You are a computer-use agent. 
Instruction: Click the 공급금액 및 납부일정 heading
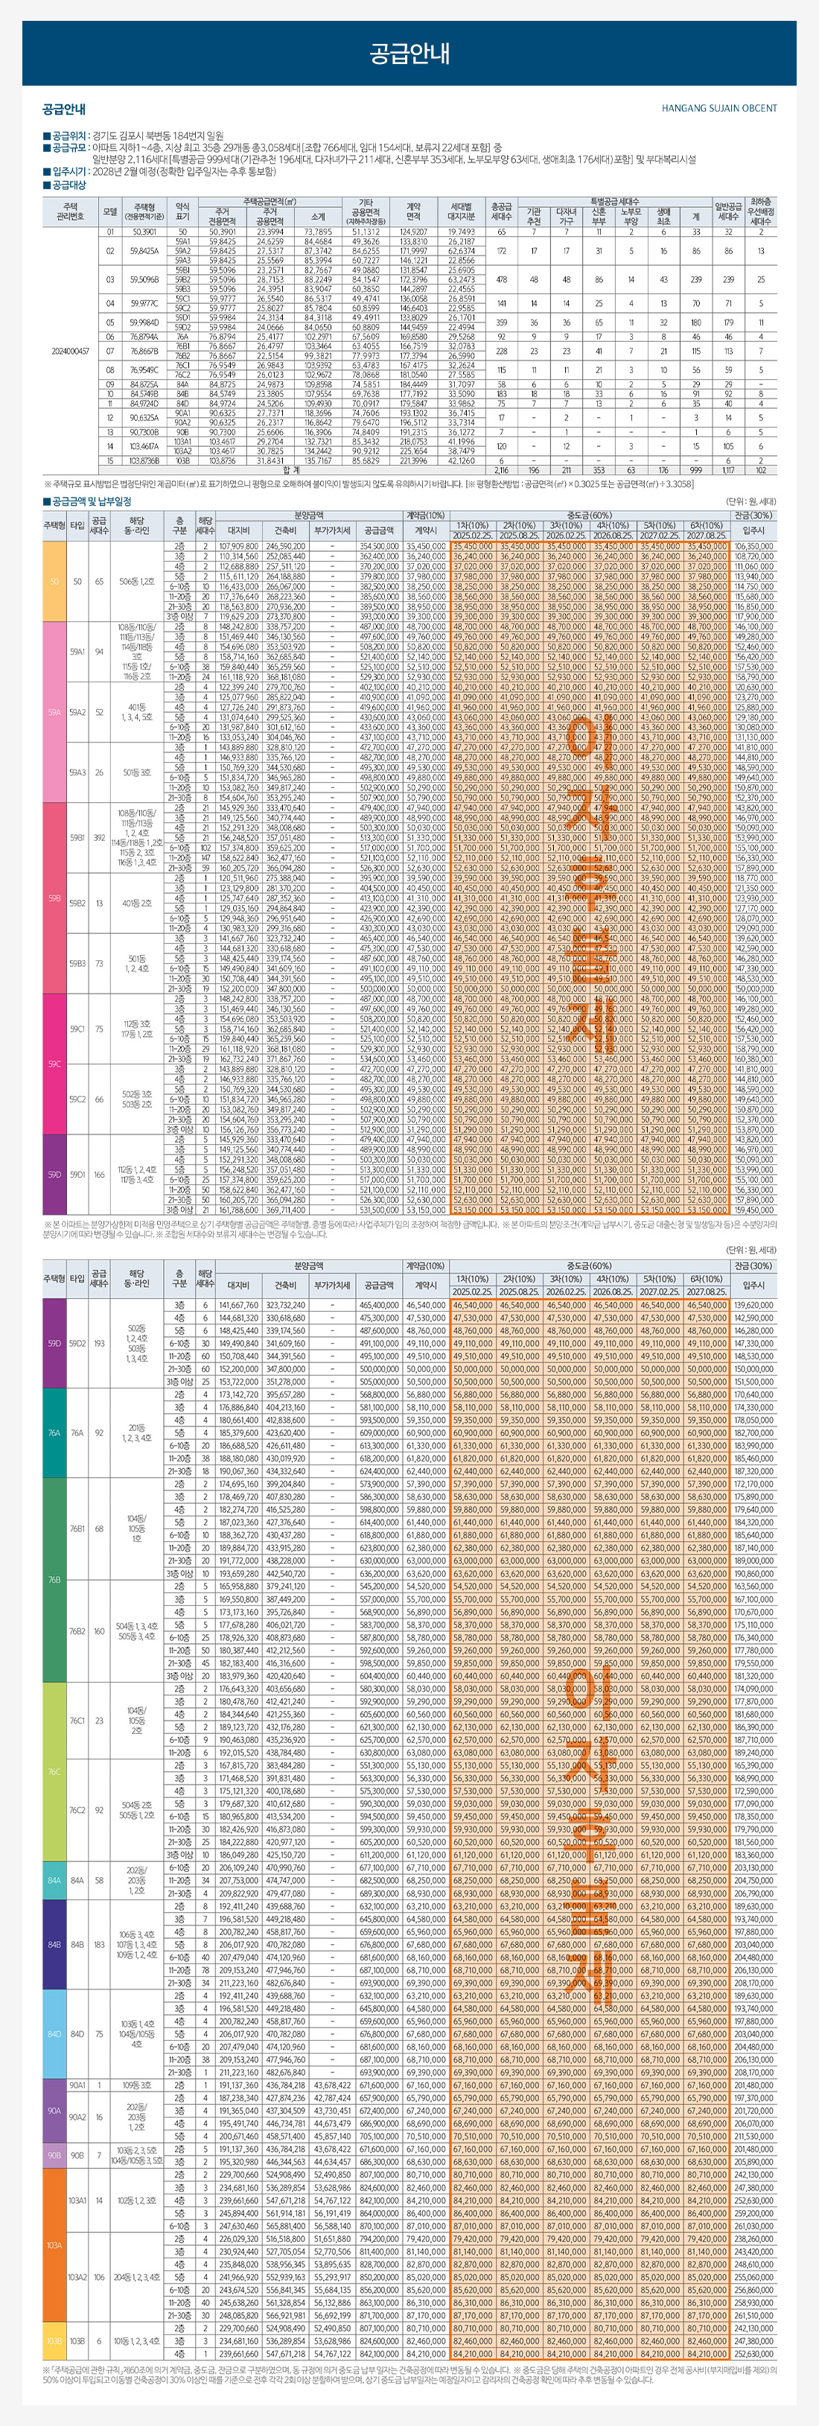[86, 502]
